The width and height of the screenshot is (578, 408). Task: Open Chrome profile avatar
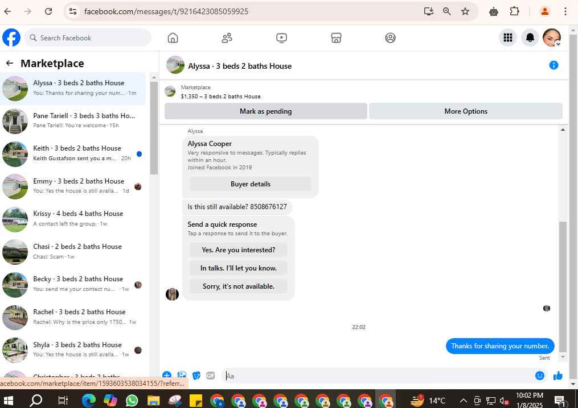545,11
